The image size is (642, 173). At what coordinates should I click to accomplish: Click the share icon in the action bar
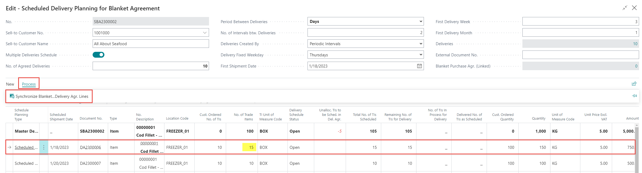[634, 84]
